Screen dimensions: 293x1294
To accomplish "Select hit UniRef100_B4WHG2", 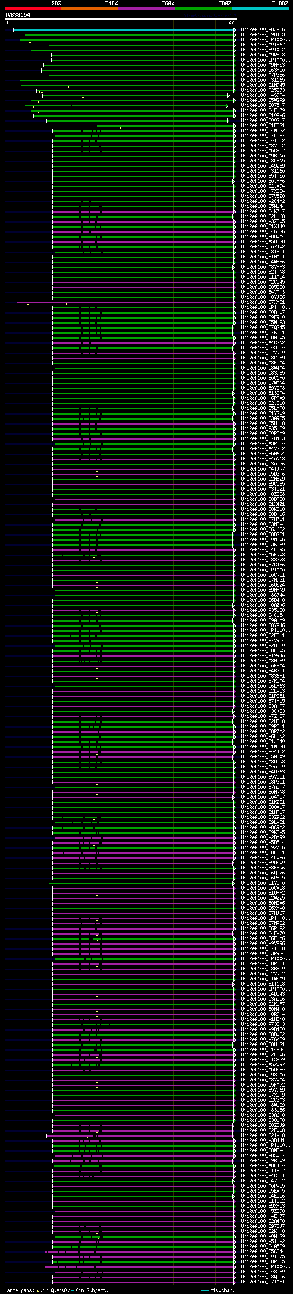I will (x=262, y=131).
